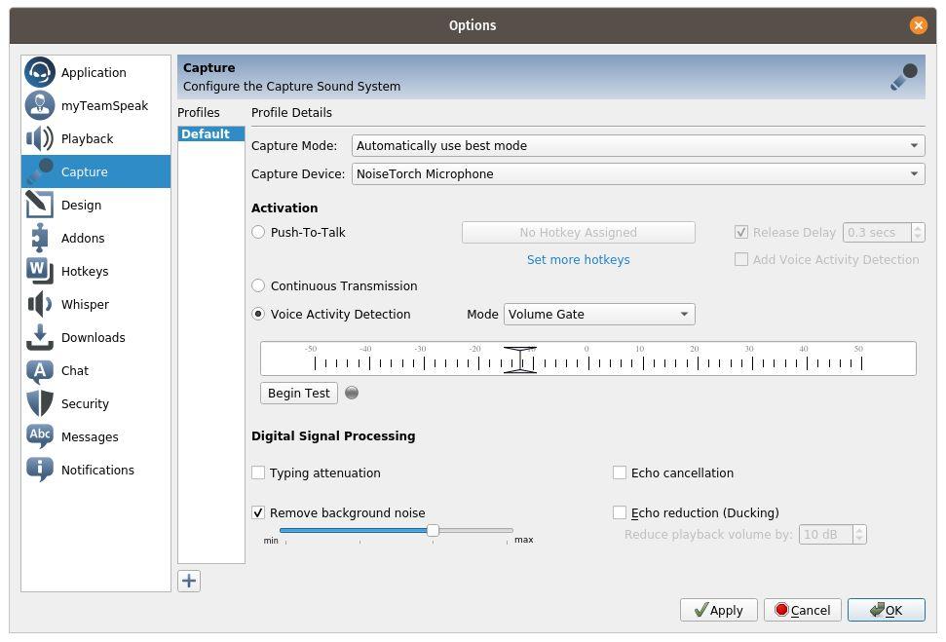Image resolution: width=946 pixels, height=642 pixels.
Task: Click the Design pencil icon
Action: click(40, 206)
